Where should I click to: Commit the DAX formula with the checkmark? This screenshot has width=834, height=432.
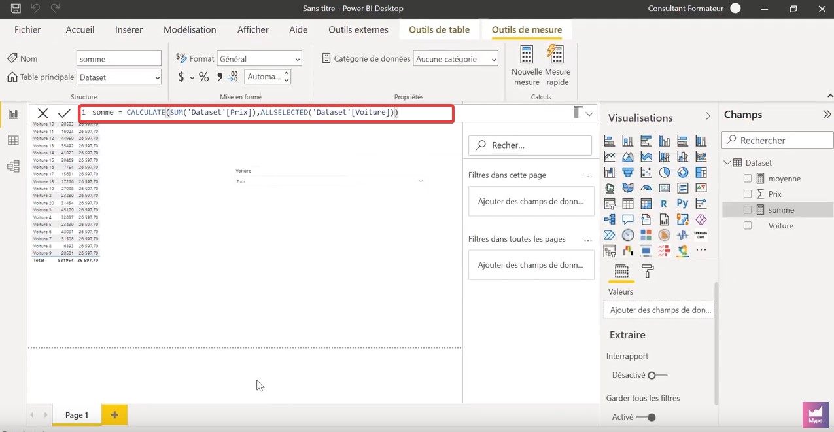[64, 113]
